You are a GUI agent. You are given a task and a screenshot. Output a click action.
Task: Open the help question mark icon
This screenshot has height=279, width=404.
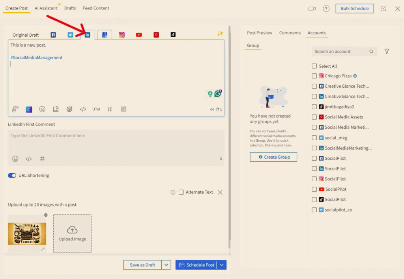coord(326,9)
